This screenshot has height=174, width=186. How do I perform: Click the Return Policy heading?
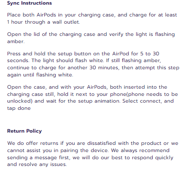[24, 131]
